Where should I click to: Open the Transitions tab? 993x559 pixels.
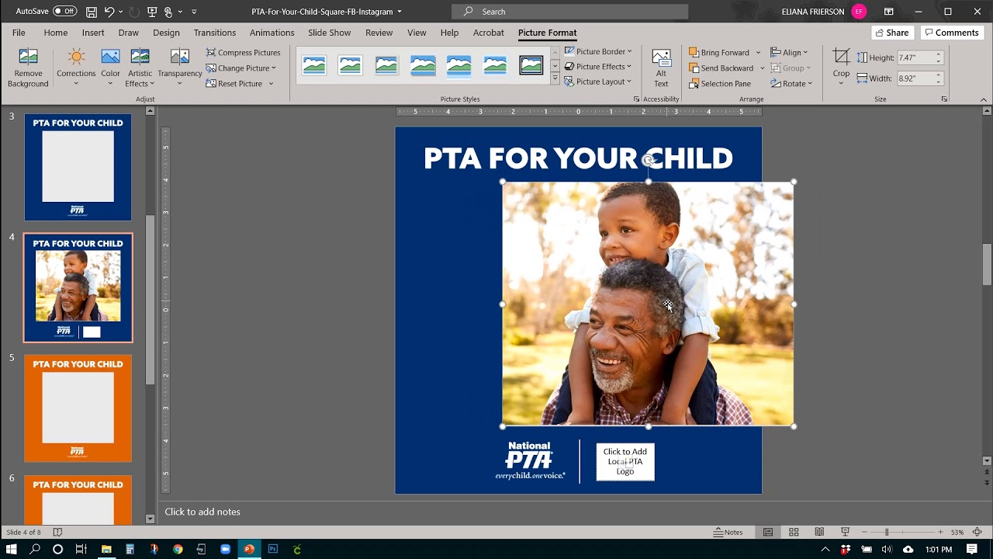click(x=215, y=33)
